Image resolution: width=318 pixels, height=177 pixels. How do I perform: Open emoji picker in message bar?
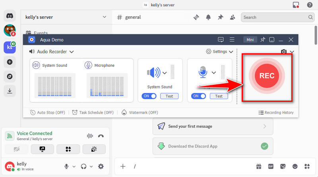coord(295,166)
